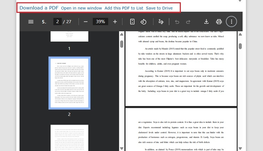Select the draw annotation tool

(161, 22)
